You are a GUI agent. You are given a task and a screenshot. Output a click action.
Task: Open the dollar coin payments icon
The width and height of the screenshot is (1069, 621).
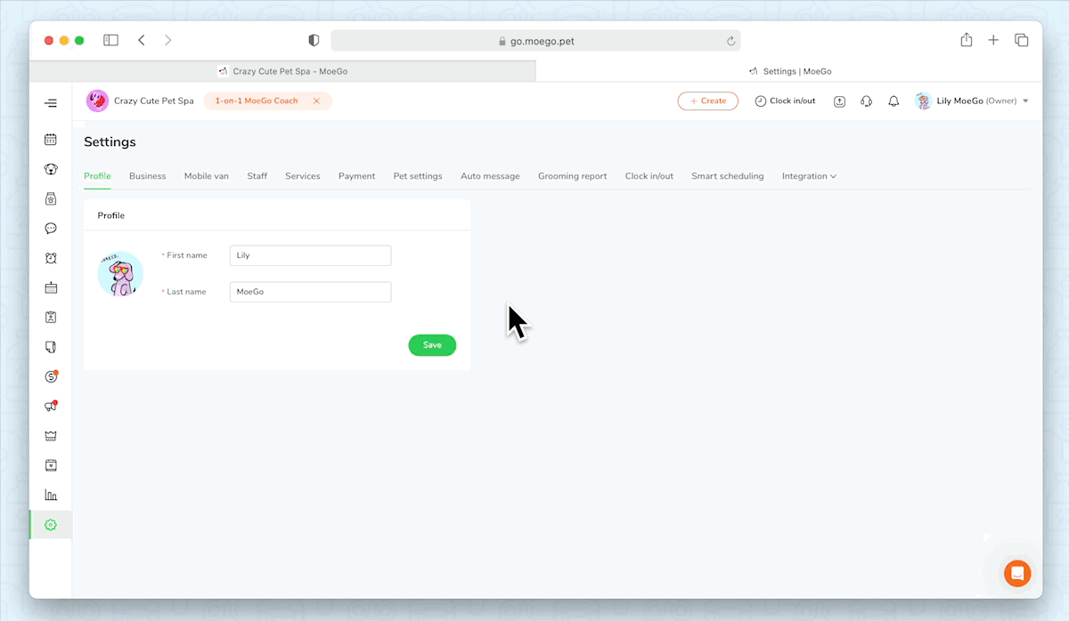click(x=51, y=376)
